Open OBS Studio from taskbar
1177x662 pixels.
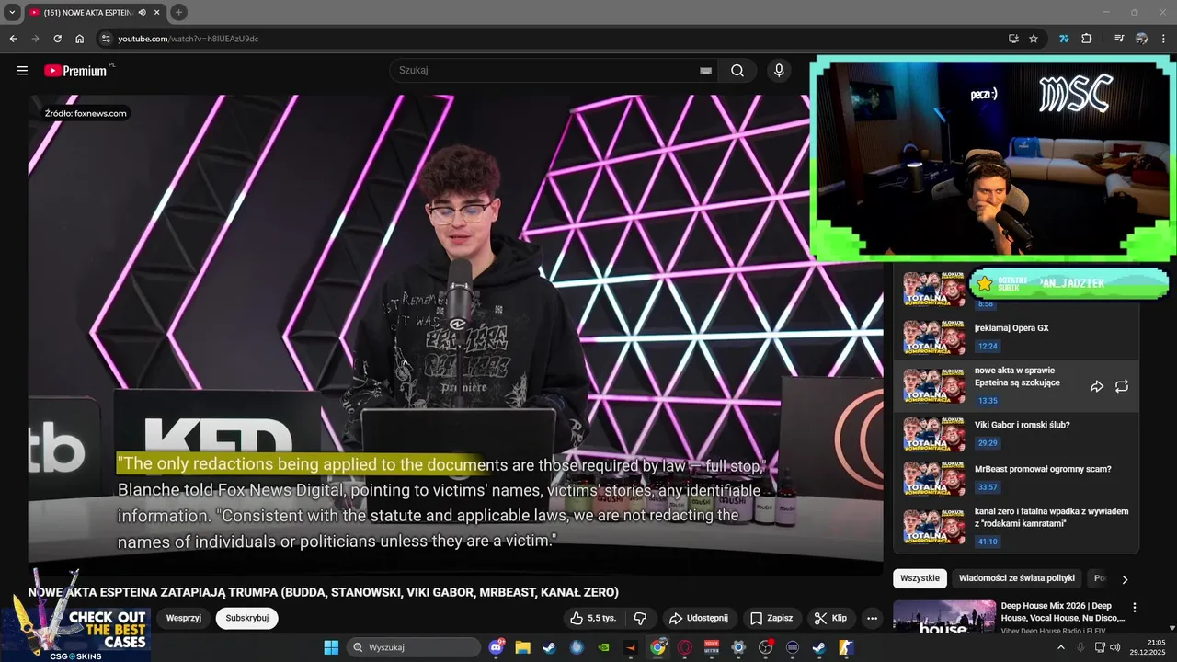(765, 647)
